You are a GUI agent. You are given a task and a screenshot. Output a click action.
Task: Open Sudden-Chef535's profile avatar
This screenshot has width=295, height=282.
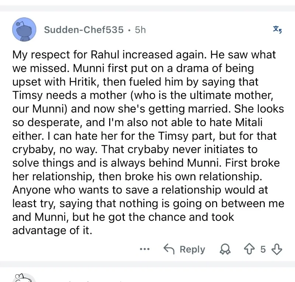(25, 29)
